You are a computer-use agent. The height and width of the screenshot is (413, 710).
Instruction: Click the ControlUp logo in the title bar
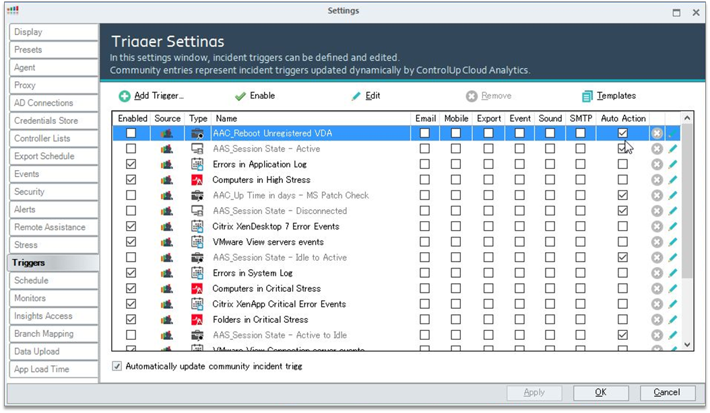pos(13,10)
